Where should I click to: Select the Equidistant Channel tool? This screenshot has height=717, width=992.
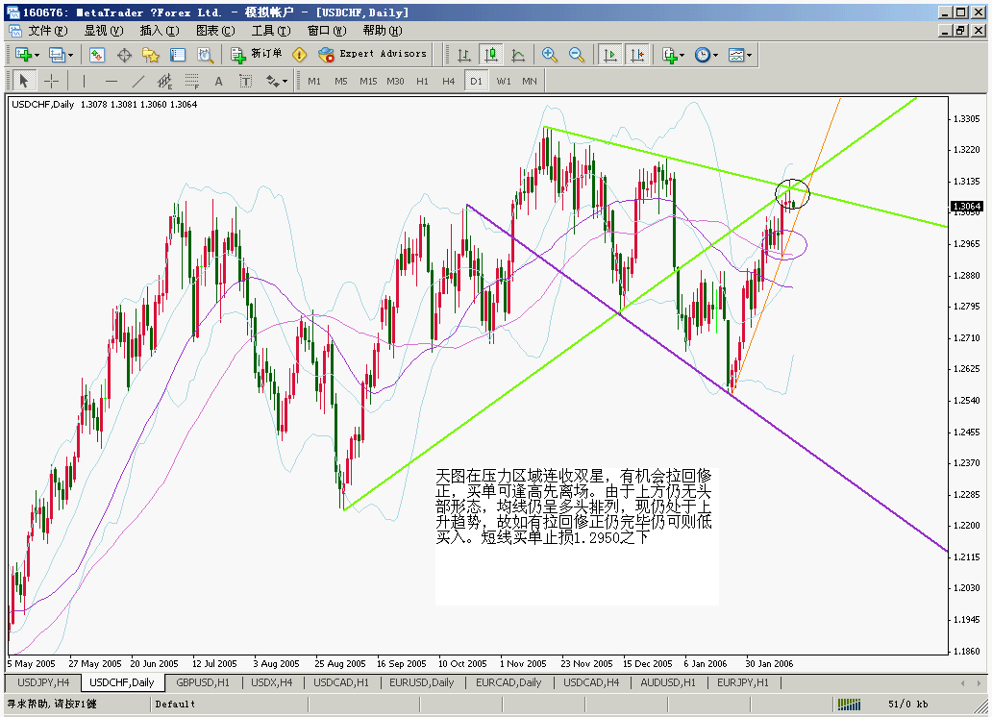click(164, 81)
